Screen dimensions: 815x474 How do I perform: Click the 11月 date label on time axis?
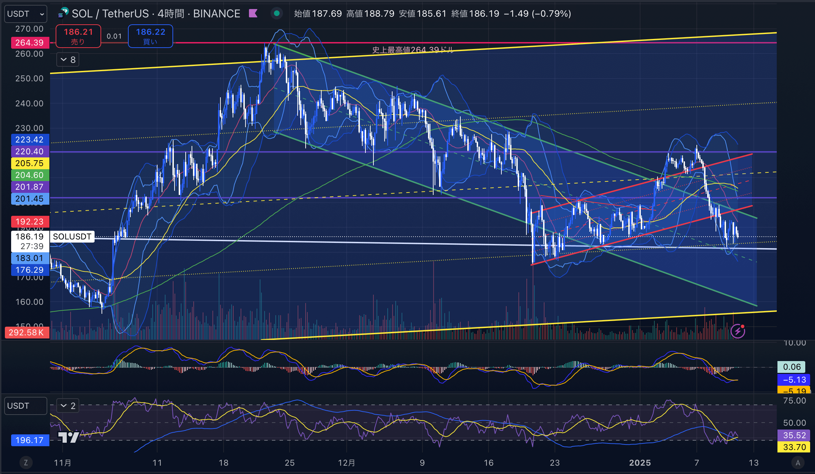coord(63,463)
